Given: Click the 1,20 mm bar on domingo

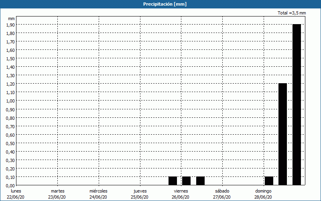Looking at the screenshot, I should coord(283,134).
